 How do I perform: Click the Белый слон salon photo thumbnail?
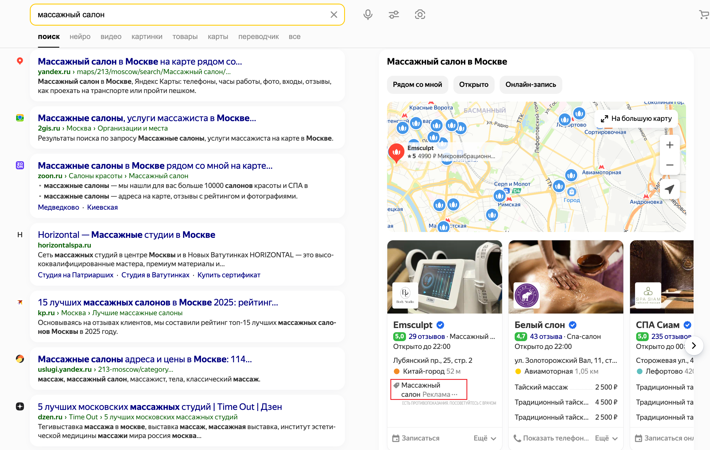pyautogui.click(x=566, y=277)
